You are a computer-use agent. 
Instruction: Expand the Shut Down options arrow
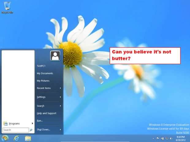tap(60, 129)
